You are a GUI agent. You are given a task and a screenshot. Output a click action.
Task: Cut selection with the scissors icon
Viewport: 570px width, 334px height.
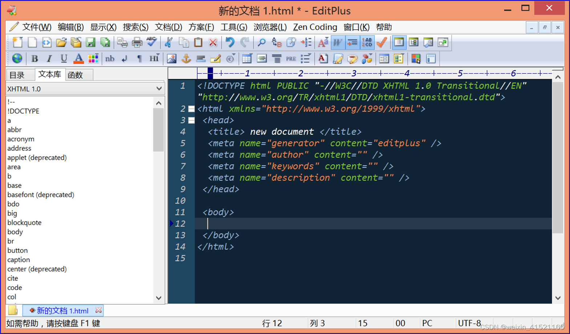[x=168, y=42]
